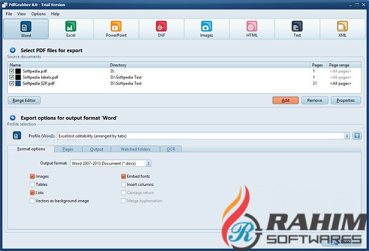
Task: Sort by Pages column header
Action: (x=319, y=65)
